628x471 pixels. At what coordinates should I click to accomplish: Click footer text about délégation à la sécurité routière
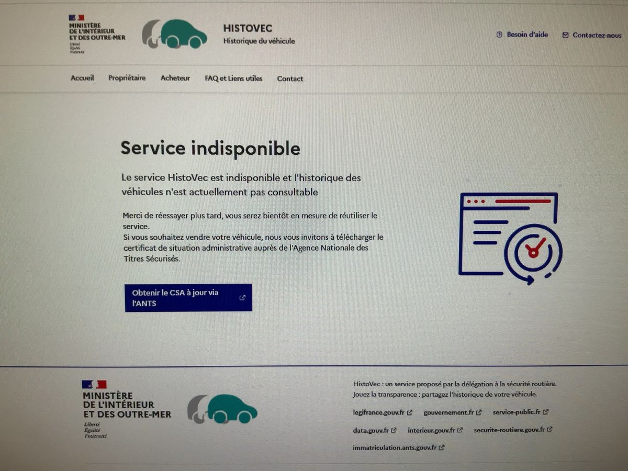[x=455, y=384]
